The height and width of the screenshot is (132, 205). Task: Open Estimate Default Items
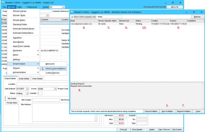(x=23, y=33)
